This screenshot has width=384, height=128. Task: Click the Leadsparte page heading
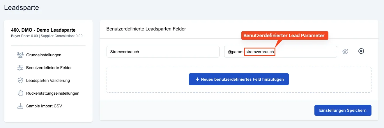(22, 8)
